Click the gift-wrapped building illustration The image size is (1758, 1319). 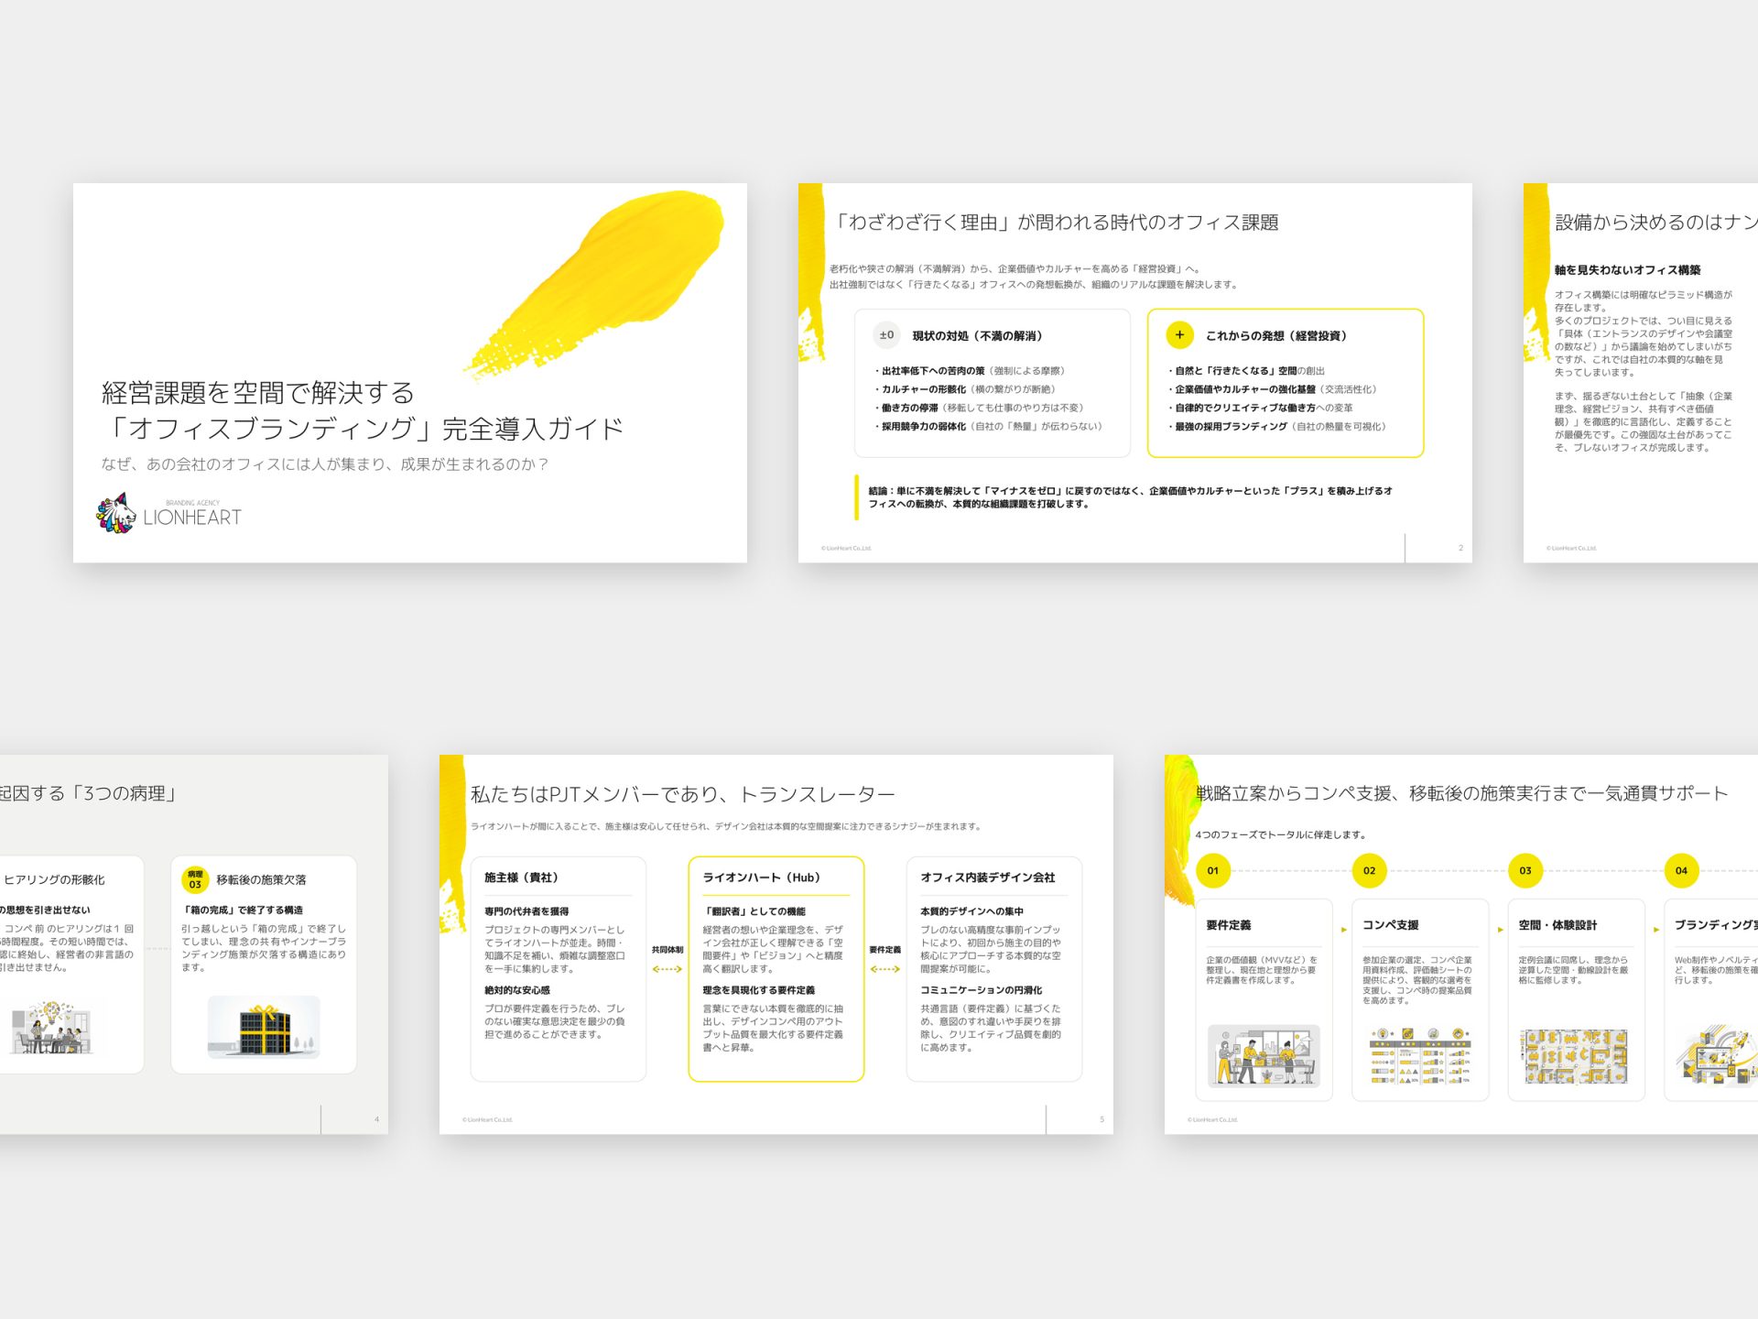264,1028
